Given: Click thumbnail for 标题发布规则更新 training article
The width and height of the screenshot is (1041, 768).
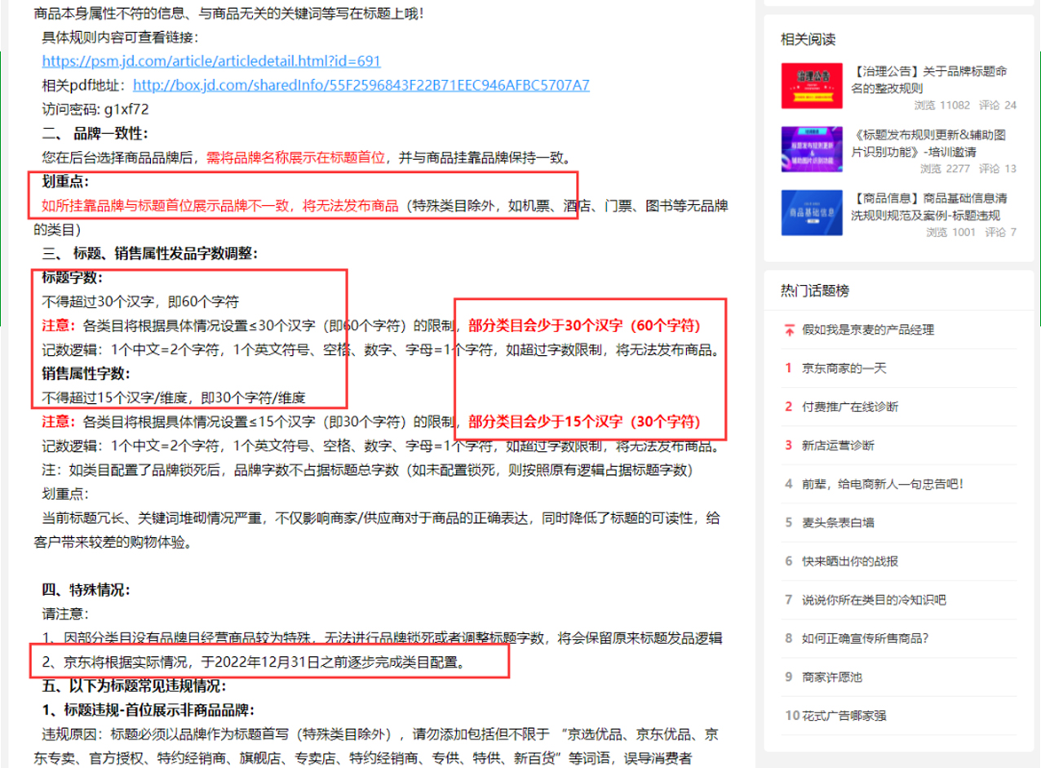Looking at the screenshot, I should coord(811,149).
